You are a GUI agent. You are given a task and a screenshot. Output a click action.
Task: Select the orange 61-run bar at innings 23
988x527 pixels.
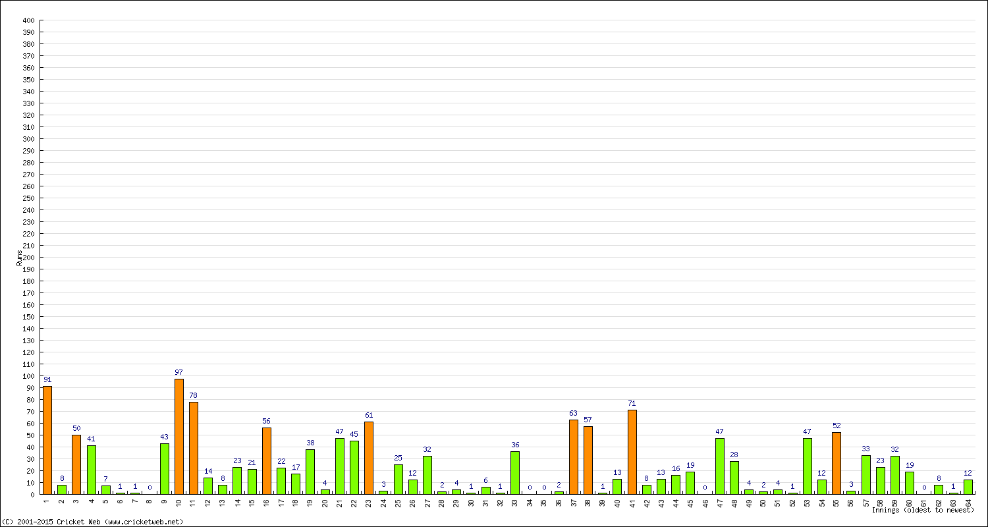369,458
